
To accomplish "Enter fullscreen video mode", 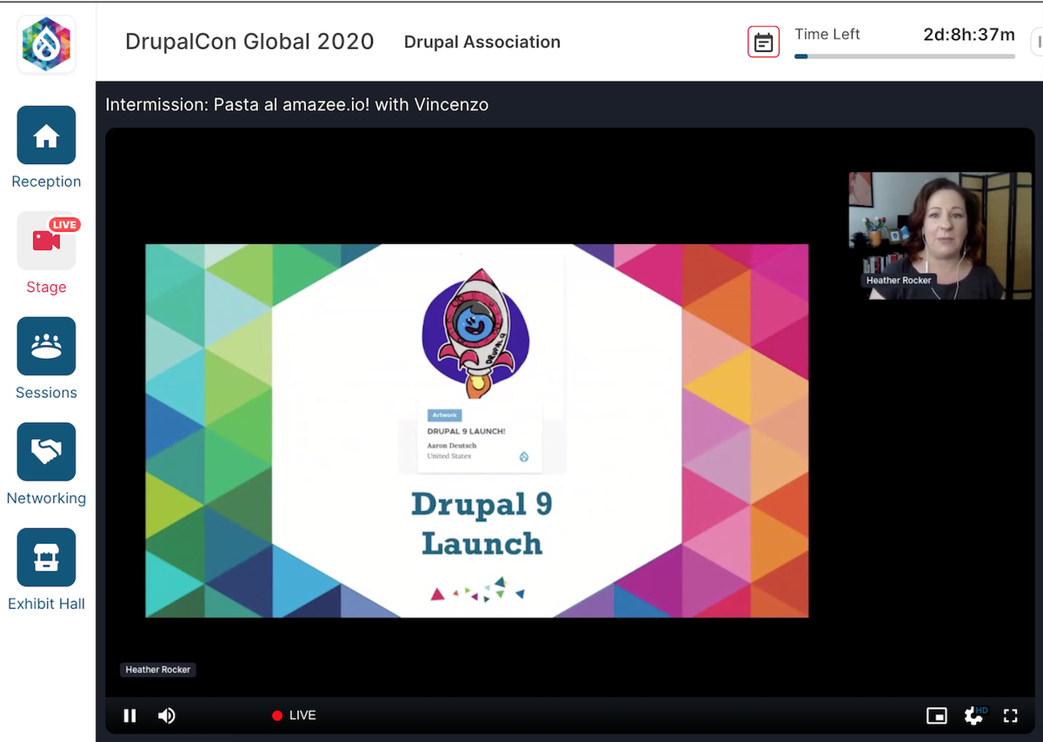I will pyautogui.click(x=1010, y=715).
